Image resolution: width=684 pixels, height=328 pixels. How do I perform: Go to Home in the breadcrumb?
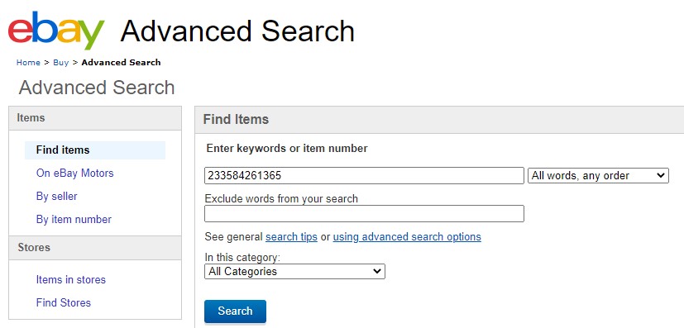pyautogui.click(x=28, y=62)
